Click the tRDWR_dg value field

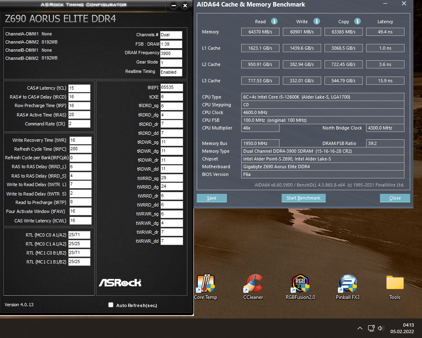pos(172,151)
